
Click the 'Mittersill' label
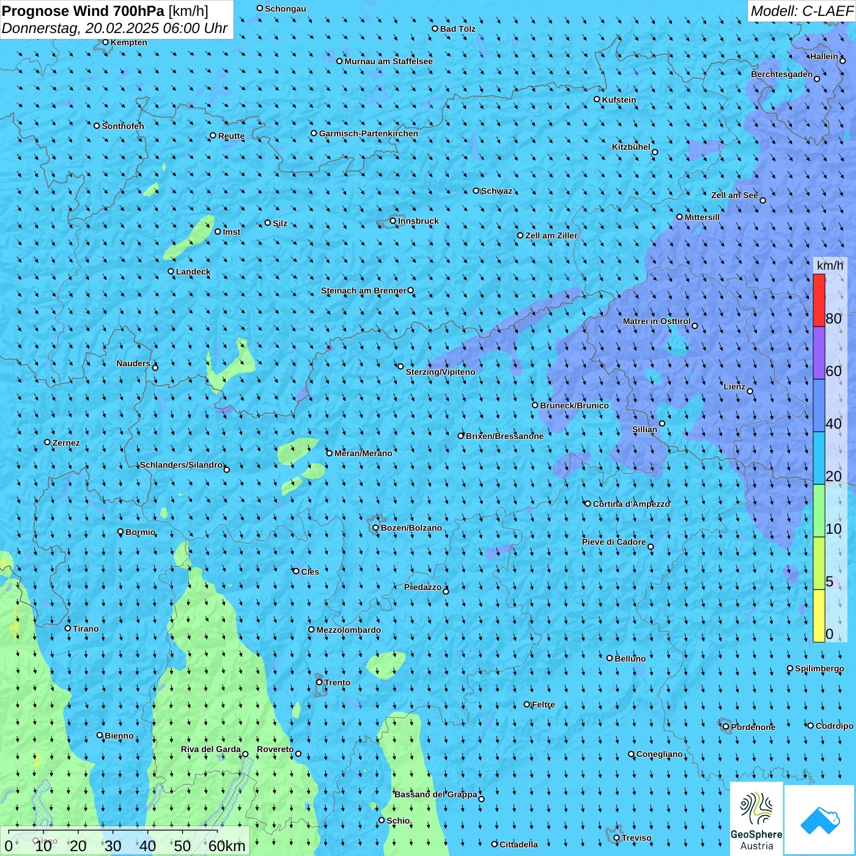702,217
